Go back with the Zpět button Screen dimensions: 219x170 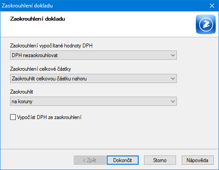(x=90, y=160)
